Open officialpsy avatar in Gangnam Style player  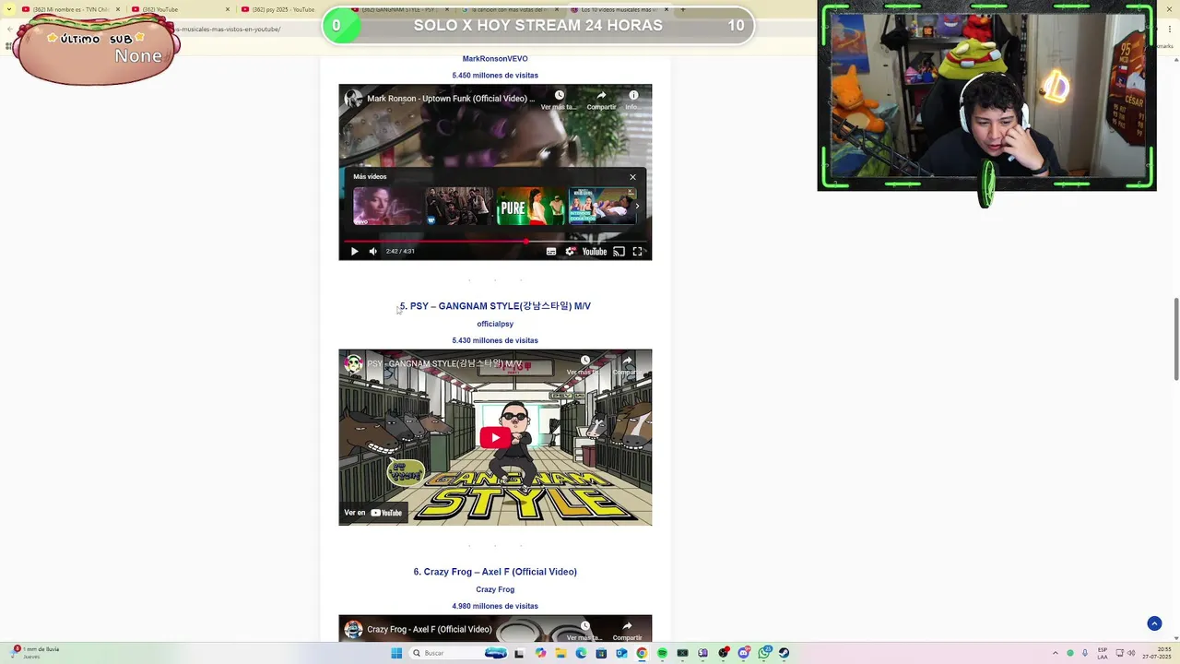point(353,363)
